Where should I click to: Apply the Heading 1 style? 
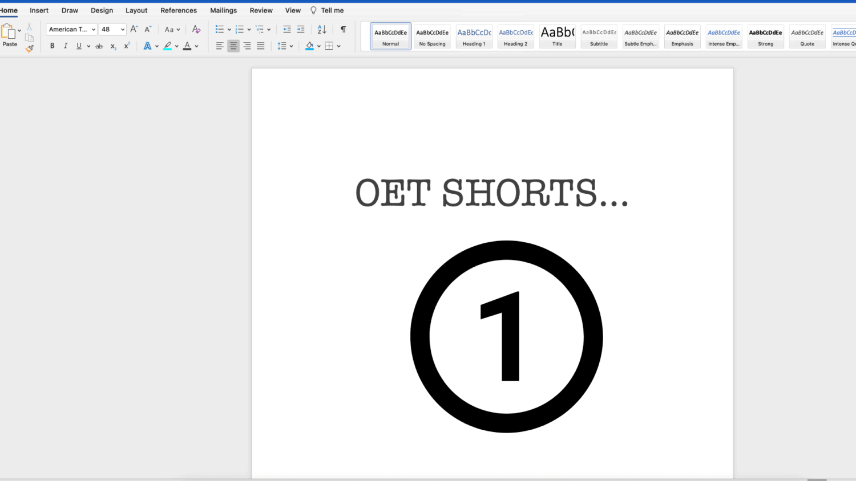click(474, 36)
